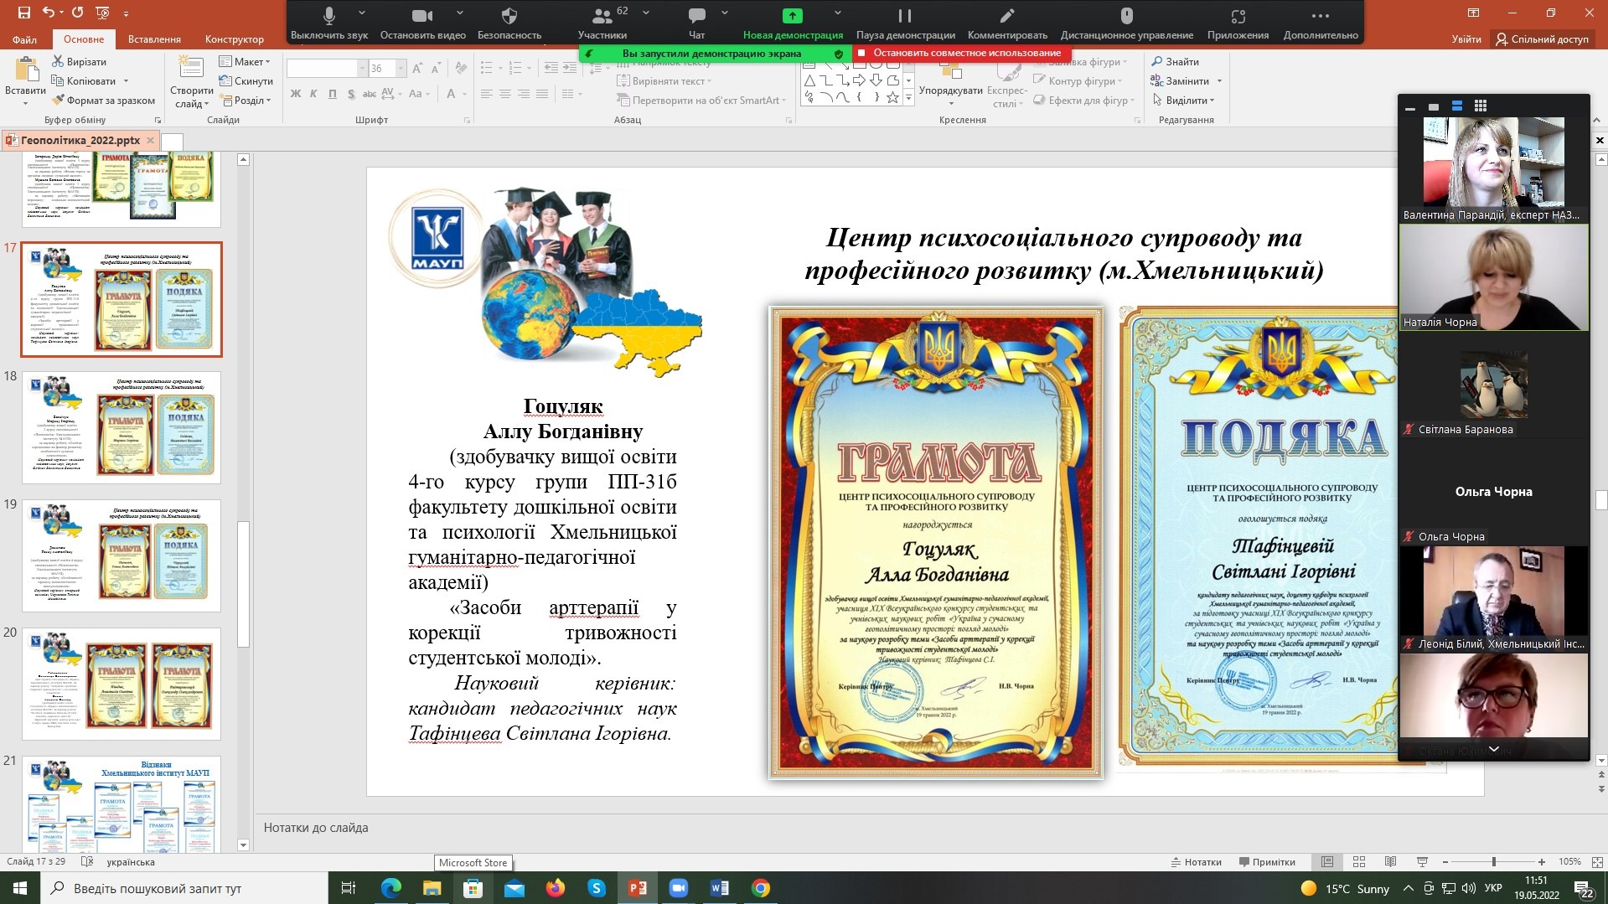
Task: Open Дистанционное управление remote control
Action: pos(1126,17)
